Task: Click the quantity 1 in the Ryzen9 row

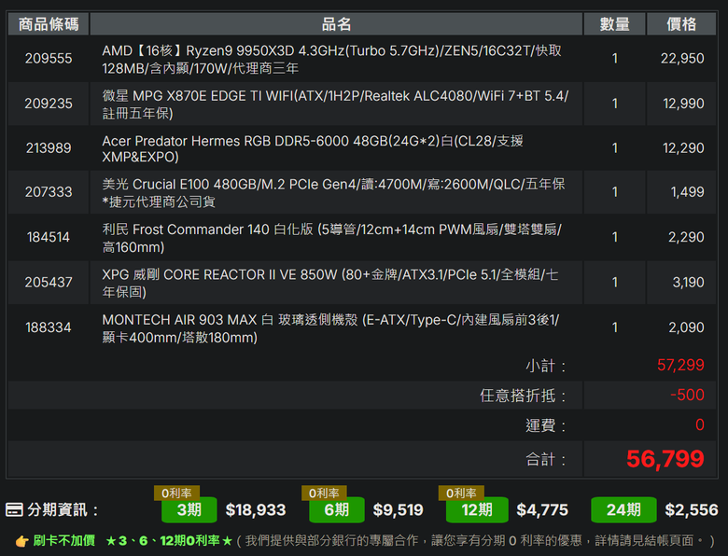Action: pyautogui.click(x=615, y=59)
